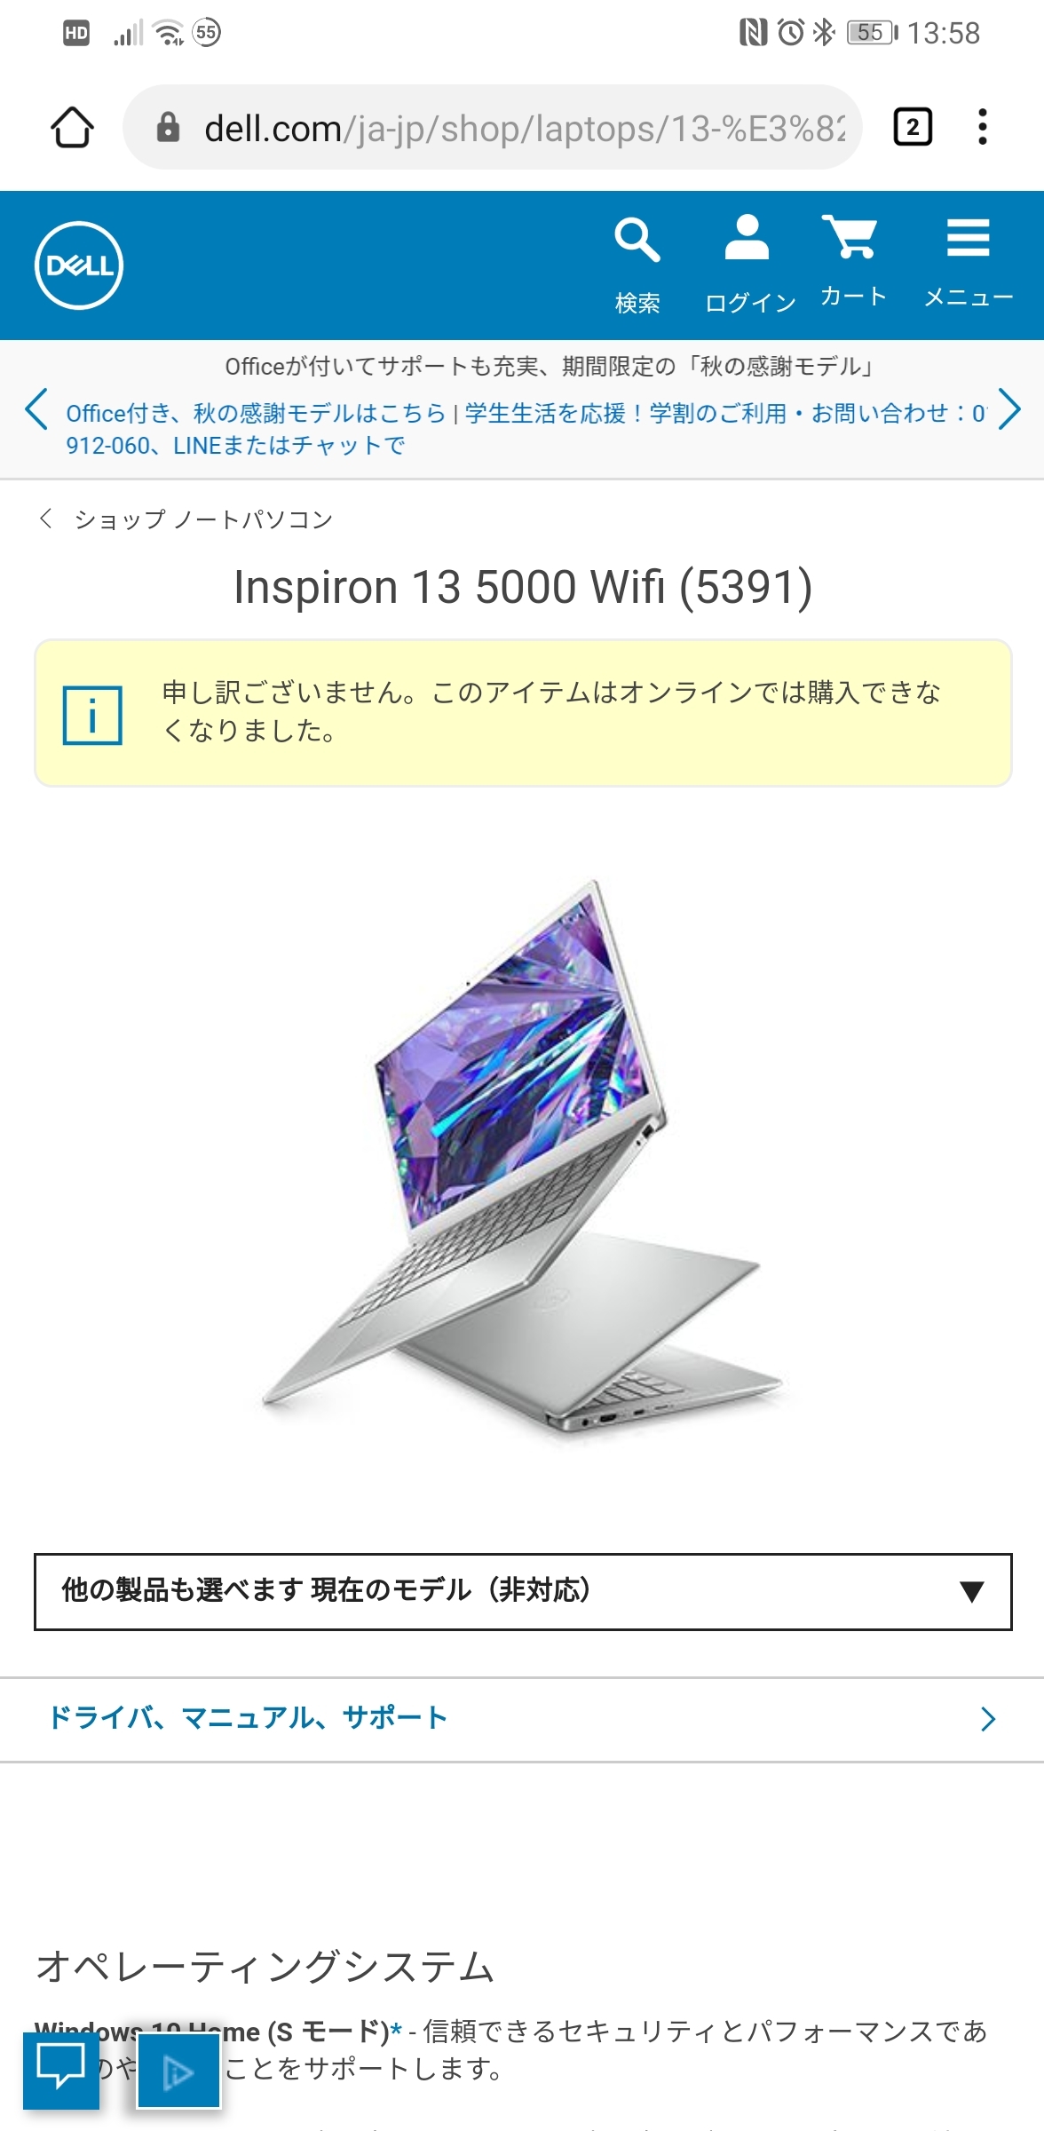Open the tab switcher showing 2 tabs
This screenshot has height=2131, width=1044.
click(913, 127)
